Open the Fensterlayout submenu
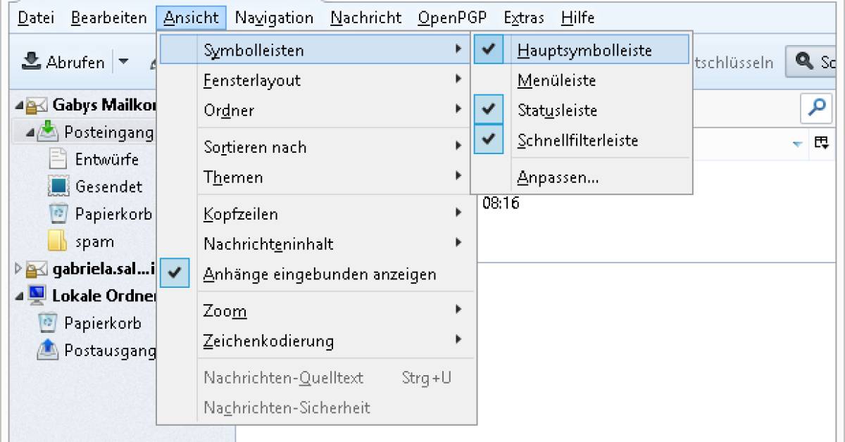Viewport: 845px width, 442px height. point(316,80)
